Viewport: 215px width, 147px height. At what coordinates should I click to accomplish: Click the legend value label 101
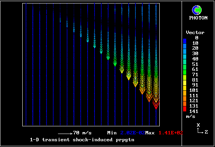pos(194,90)
